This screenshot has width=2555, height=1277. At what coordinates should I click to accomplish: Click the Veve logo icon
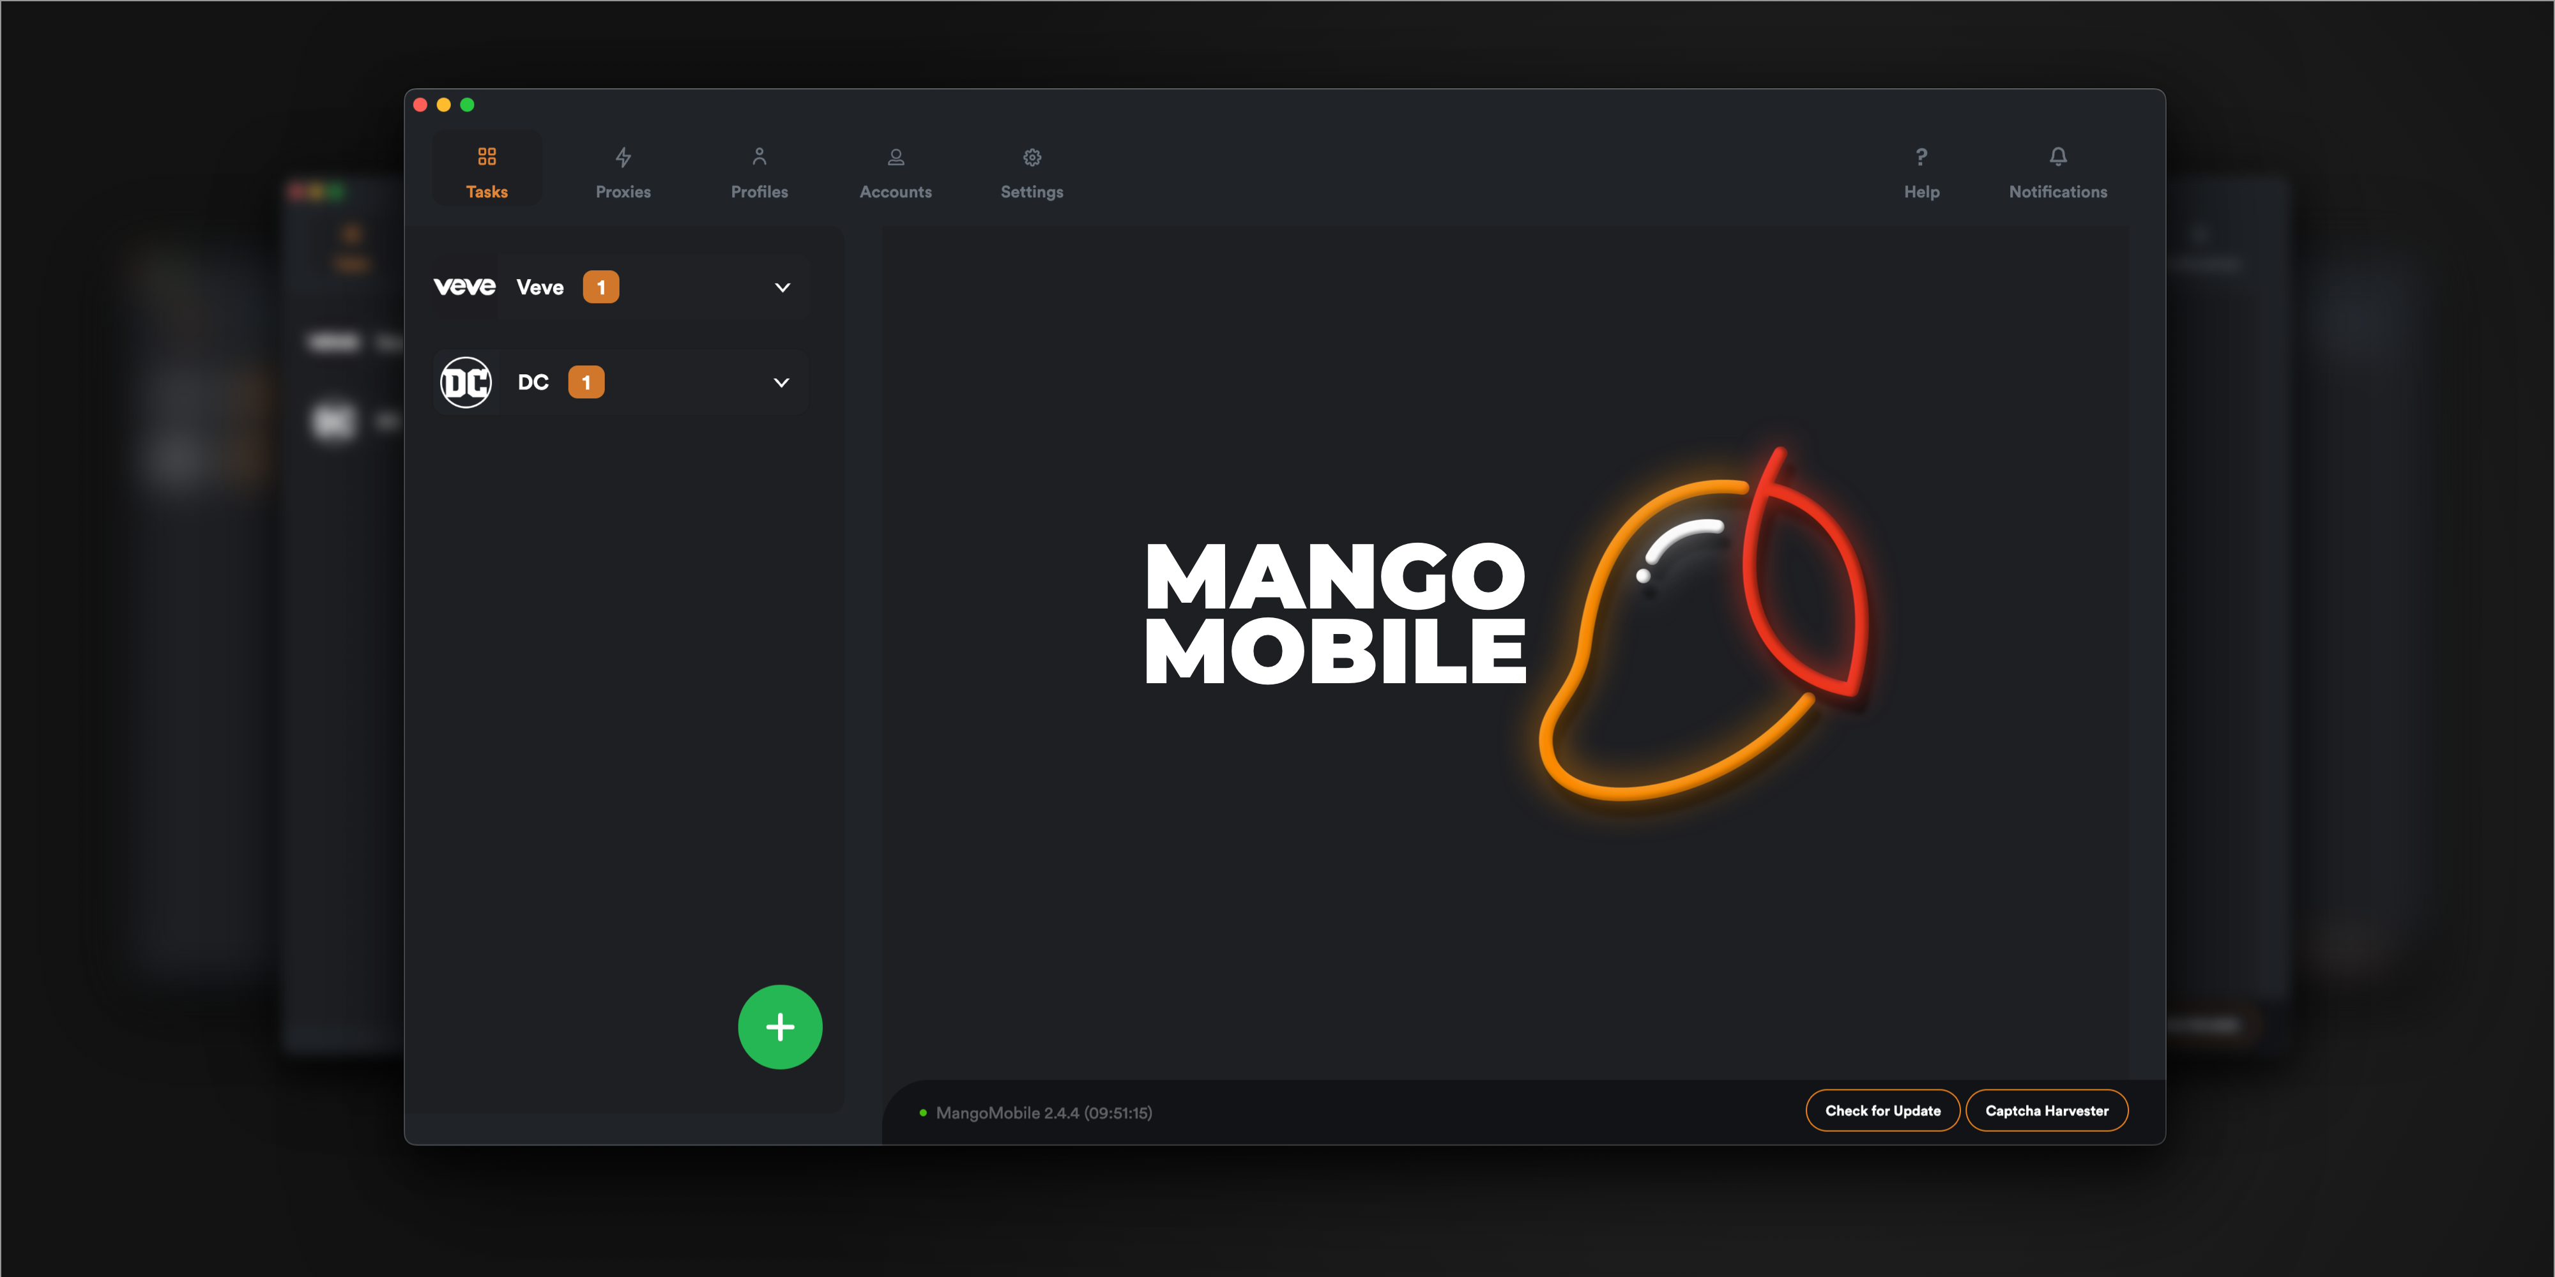pyautogui.click(x=464, y=287)
